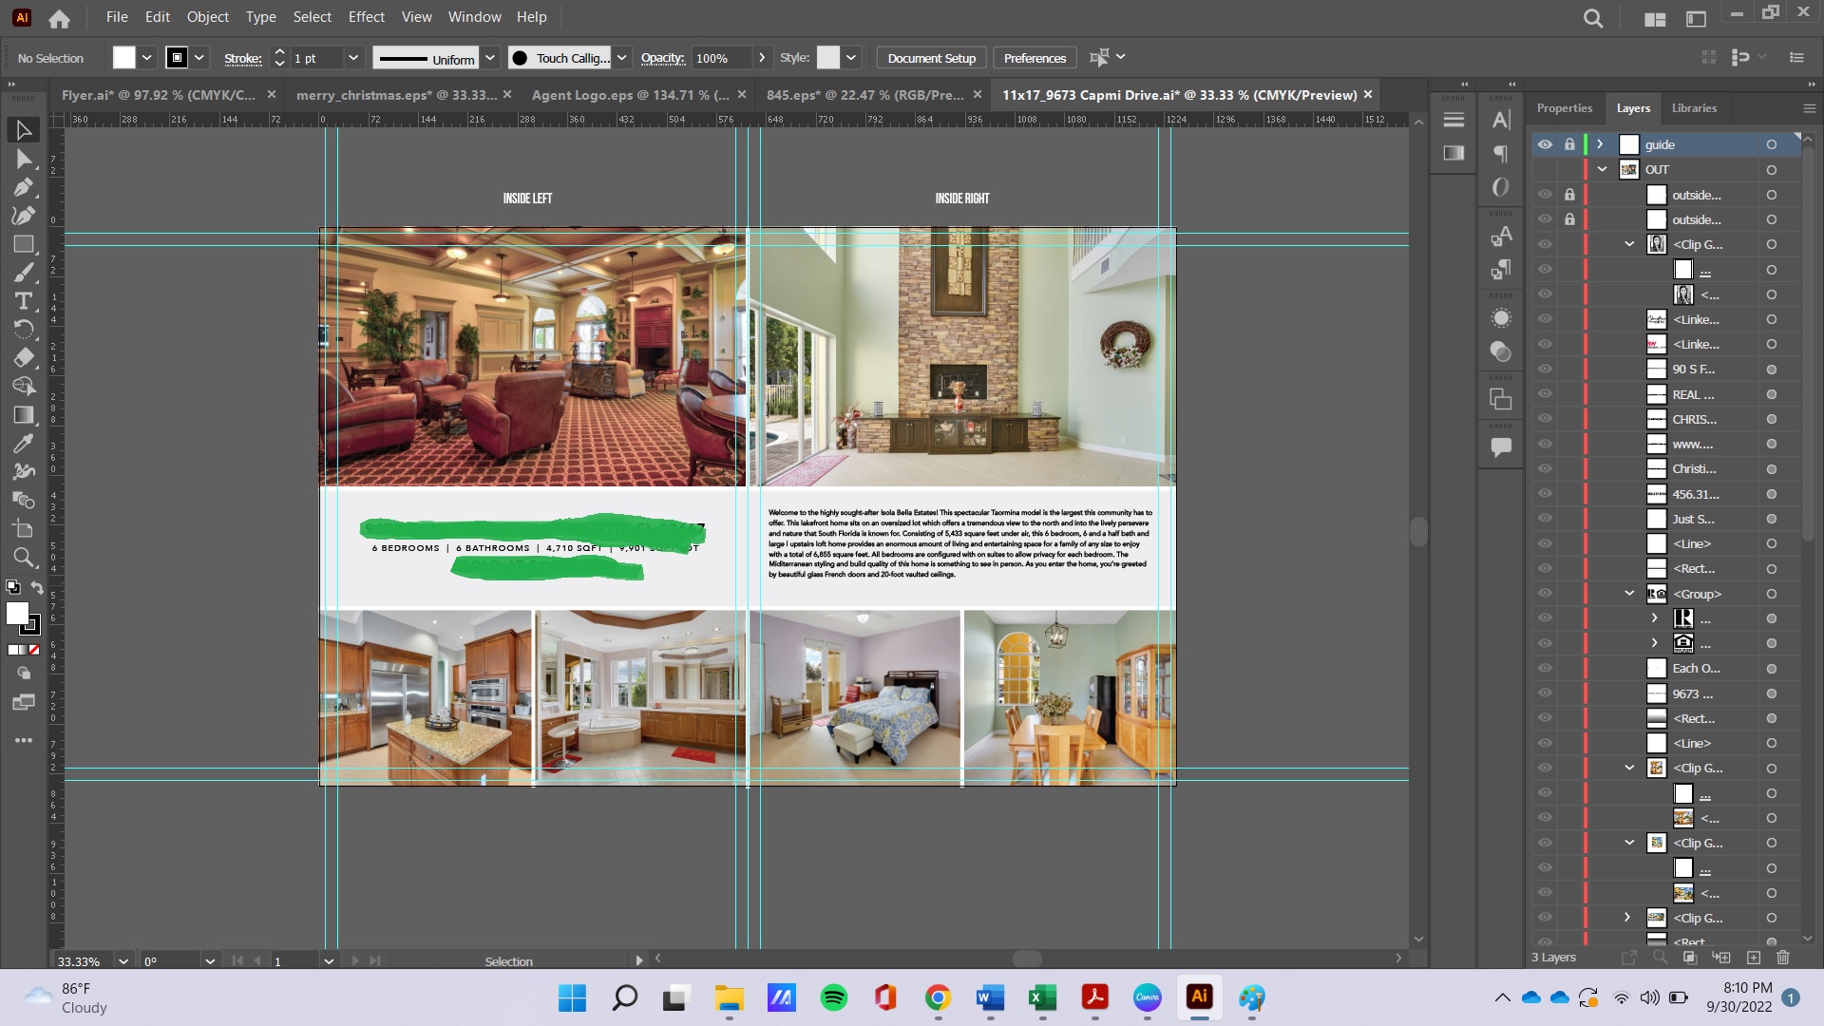The image size is (1824, 1026).
Task: Select the Paintbrush tool
Action: tap(24, 273)
